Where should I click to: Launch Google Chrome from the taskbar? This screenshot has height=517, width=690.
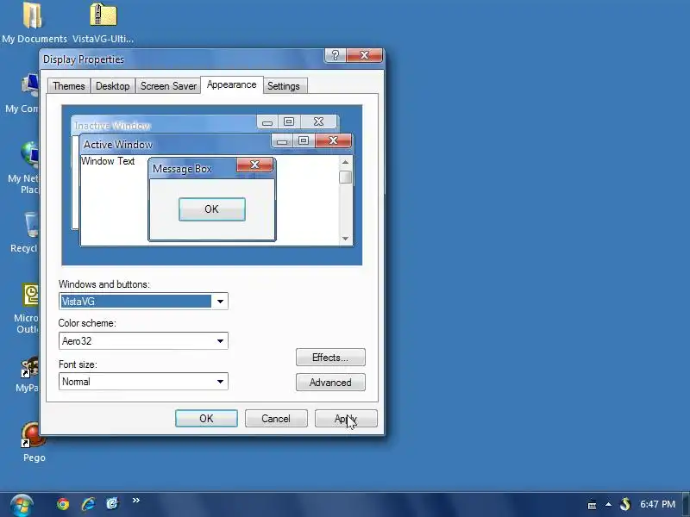(x=63, y=504)
